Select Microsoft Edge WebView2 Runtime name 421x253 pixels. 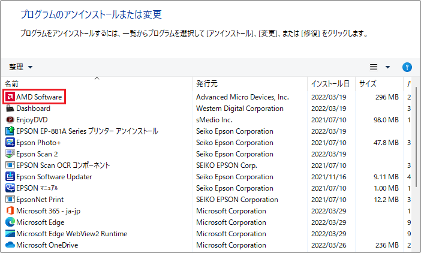coord(72,234)
